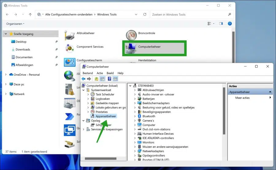This screenshot has width=276, height=170.
Task: Click the Back arrow in Computerbeheer toolbar
Action: click(x=83, y=79)
